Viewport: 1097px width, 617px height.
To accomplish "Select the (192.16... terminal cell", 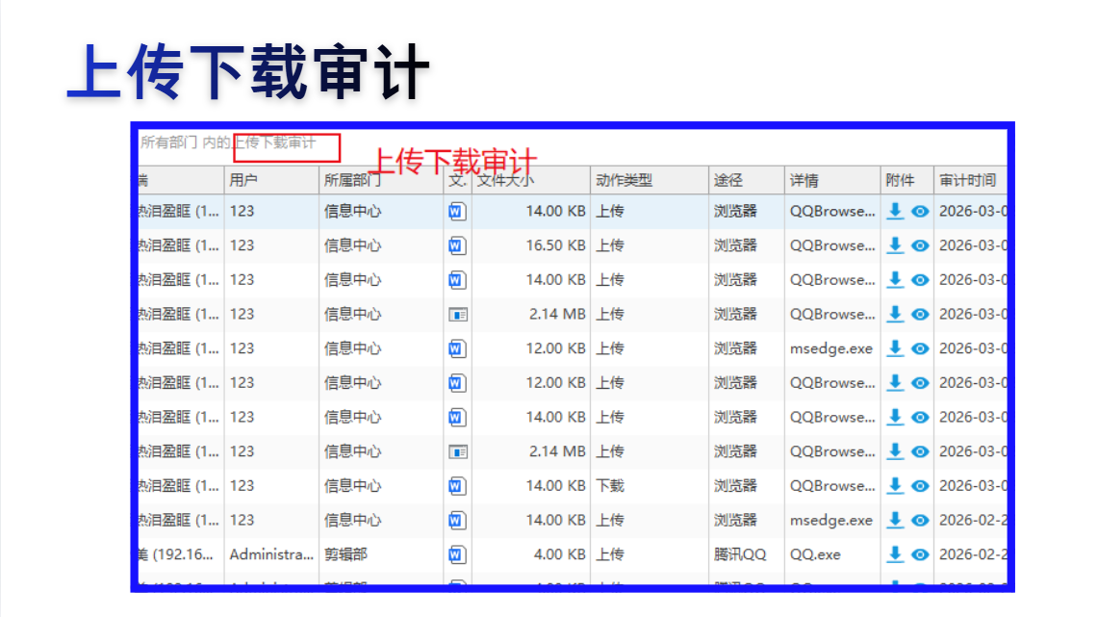I will (181, 554).
